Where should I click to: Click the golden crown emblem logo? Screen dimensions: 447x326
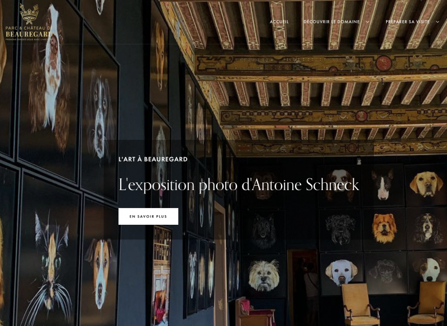point(29,14)
